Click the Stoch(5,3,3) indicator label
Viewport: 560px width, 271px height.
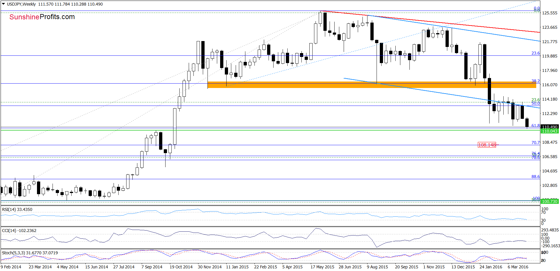[x=30, y=253]
